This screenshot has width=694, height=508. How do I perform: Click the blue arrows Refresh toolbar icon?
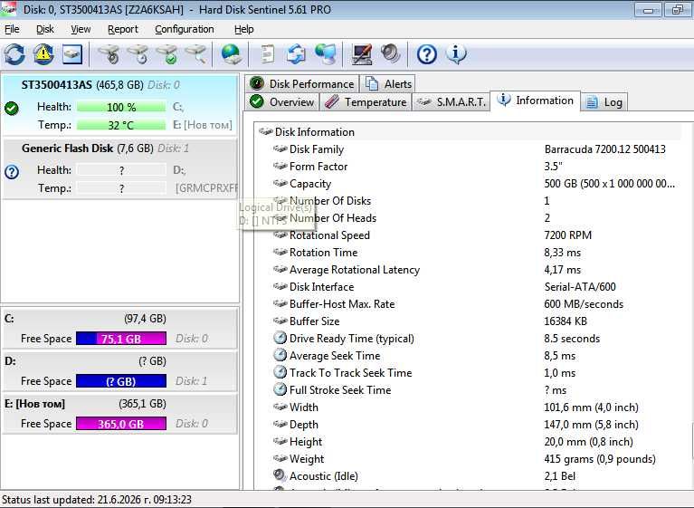[14, 54]
